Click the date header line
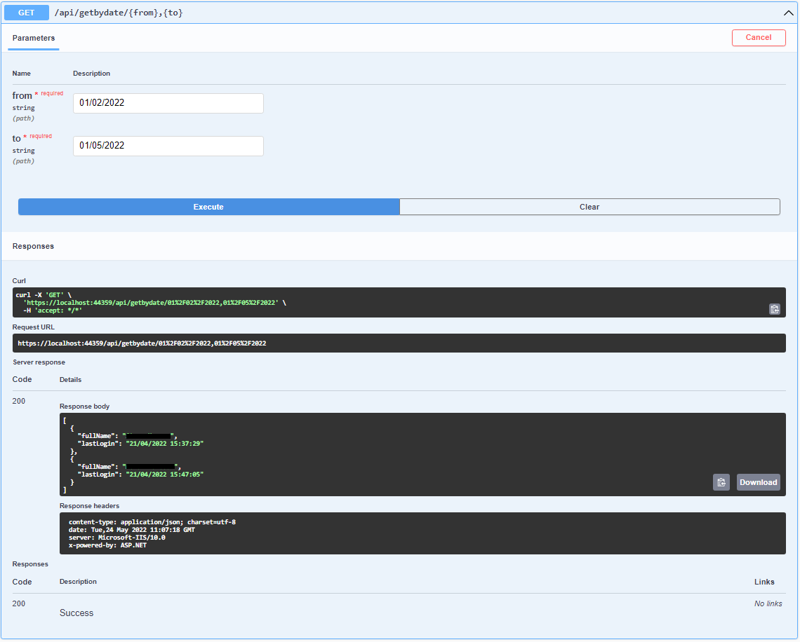 point(132,530)
